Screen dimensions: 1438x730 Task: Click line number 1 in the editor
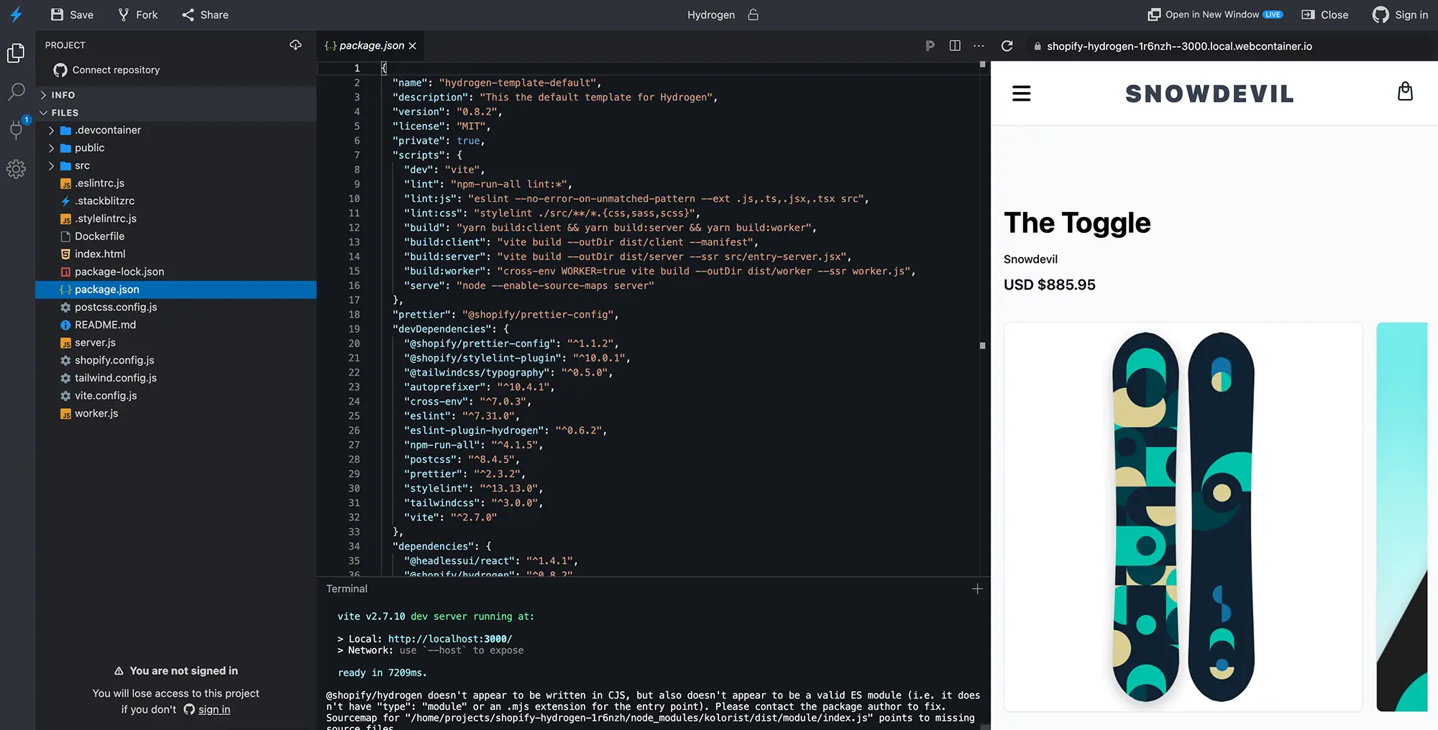point(357,68)
